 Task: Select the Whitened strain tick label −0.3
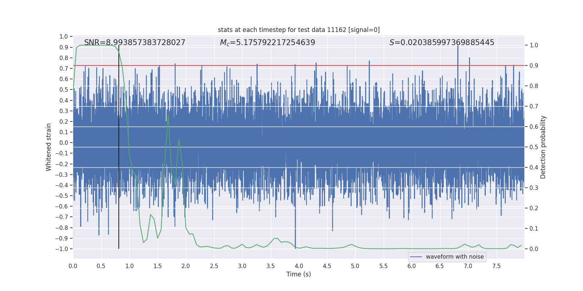pos(62,175)
